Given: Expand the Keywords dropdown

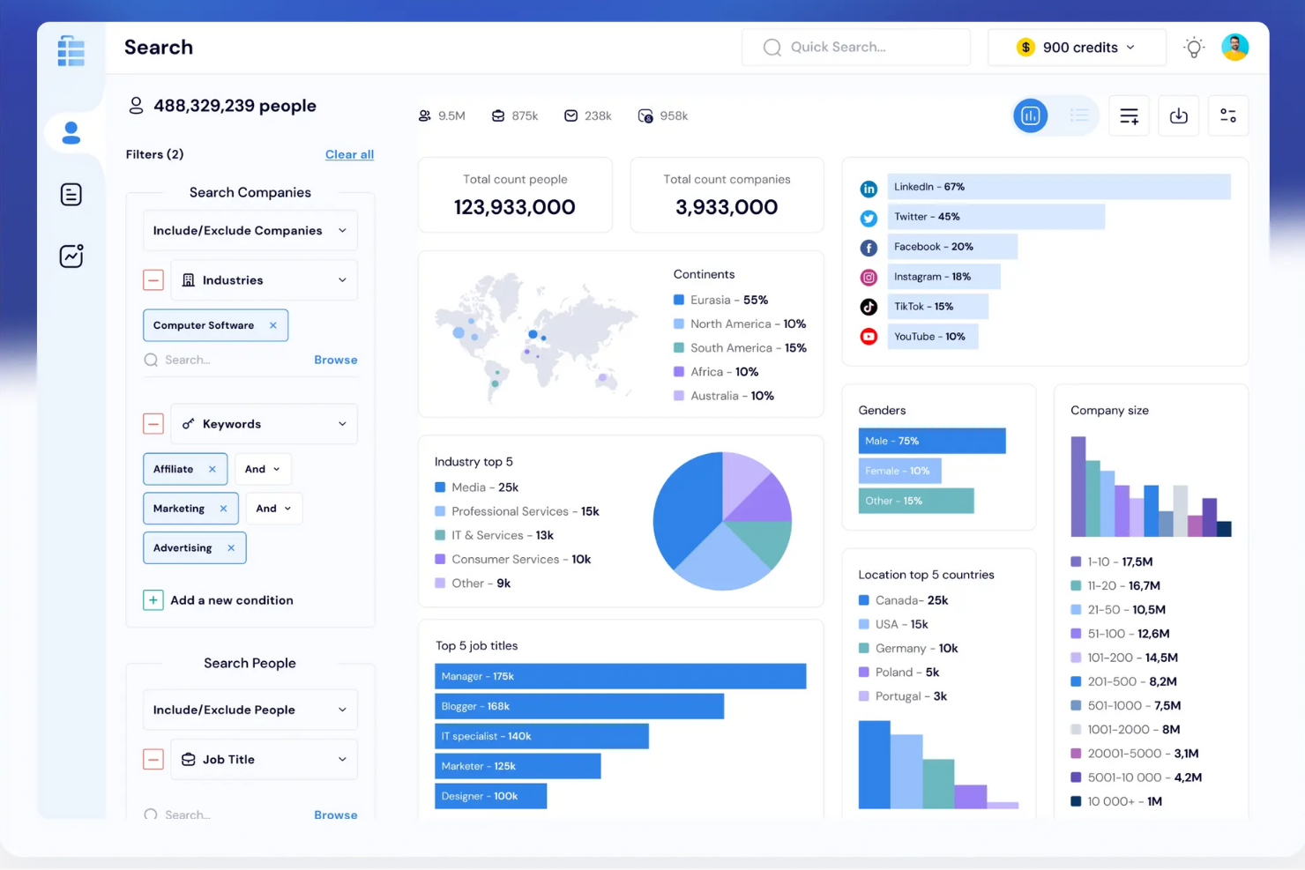Looking at the screenshot, I should [265, 424].
